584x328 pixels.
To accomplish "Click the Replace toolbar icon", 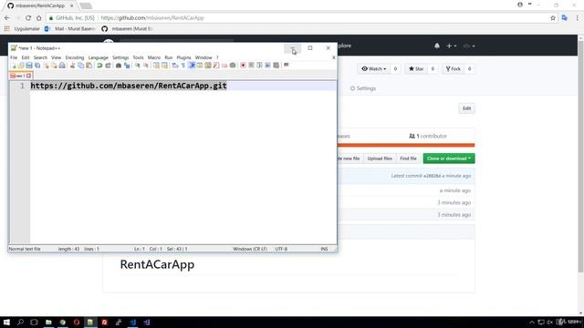I will (127, 66).
